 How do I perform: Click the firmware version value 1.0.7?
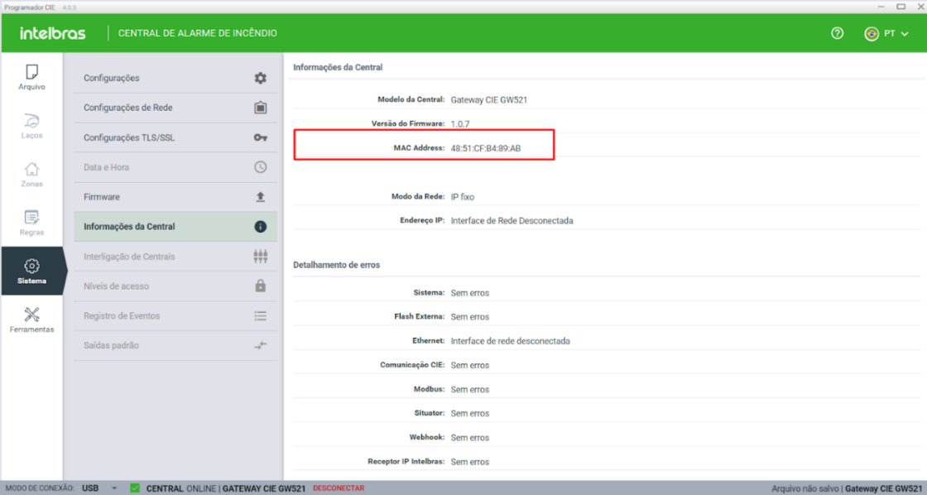pyautogui.click(x=460, y=123)
